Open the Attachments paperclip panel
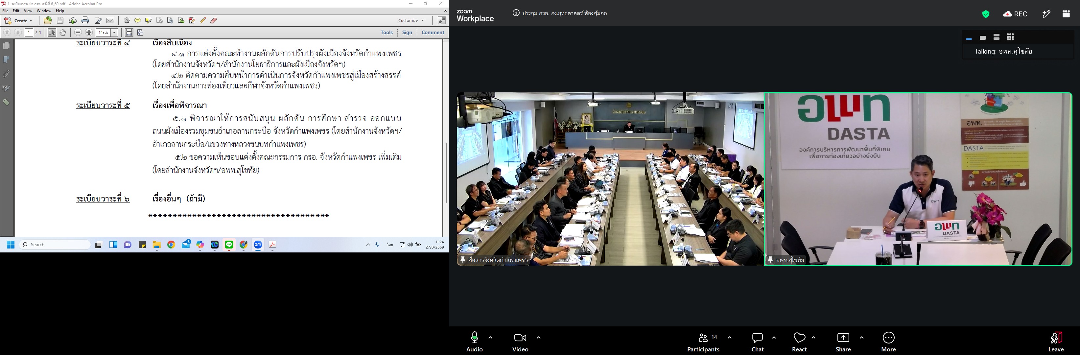This screenshot has height=355, width=1080. coord(7,74)
